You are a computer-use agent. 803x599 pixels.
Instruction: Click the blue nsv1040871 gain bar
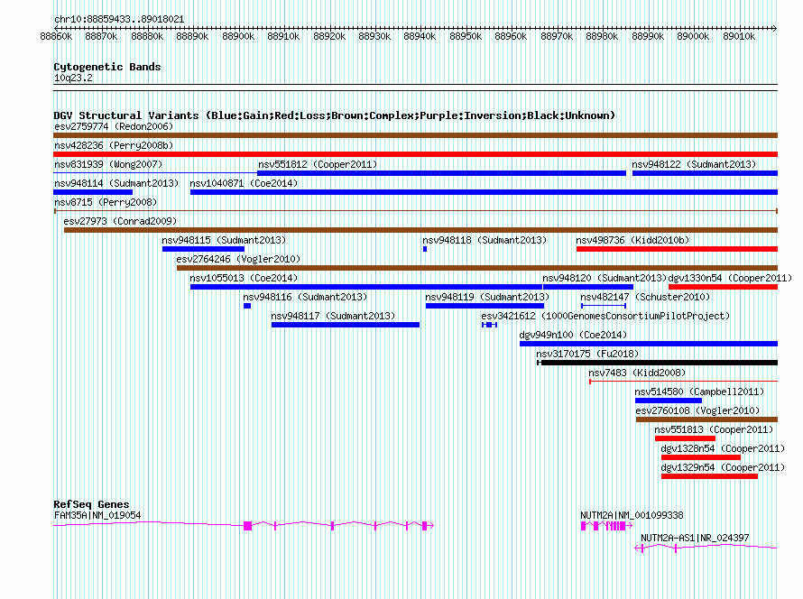pyautogui.click(x=484, y=192)
